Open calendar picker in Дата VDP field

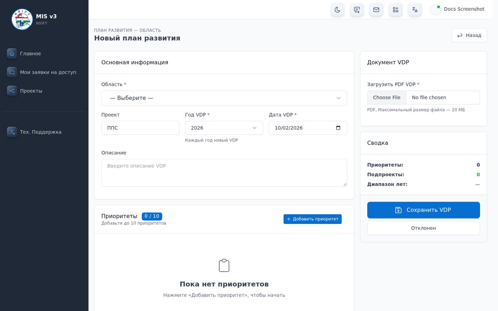click(x=338, y=128)
